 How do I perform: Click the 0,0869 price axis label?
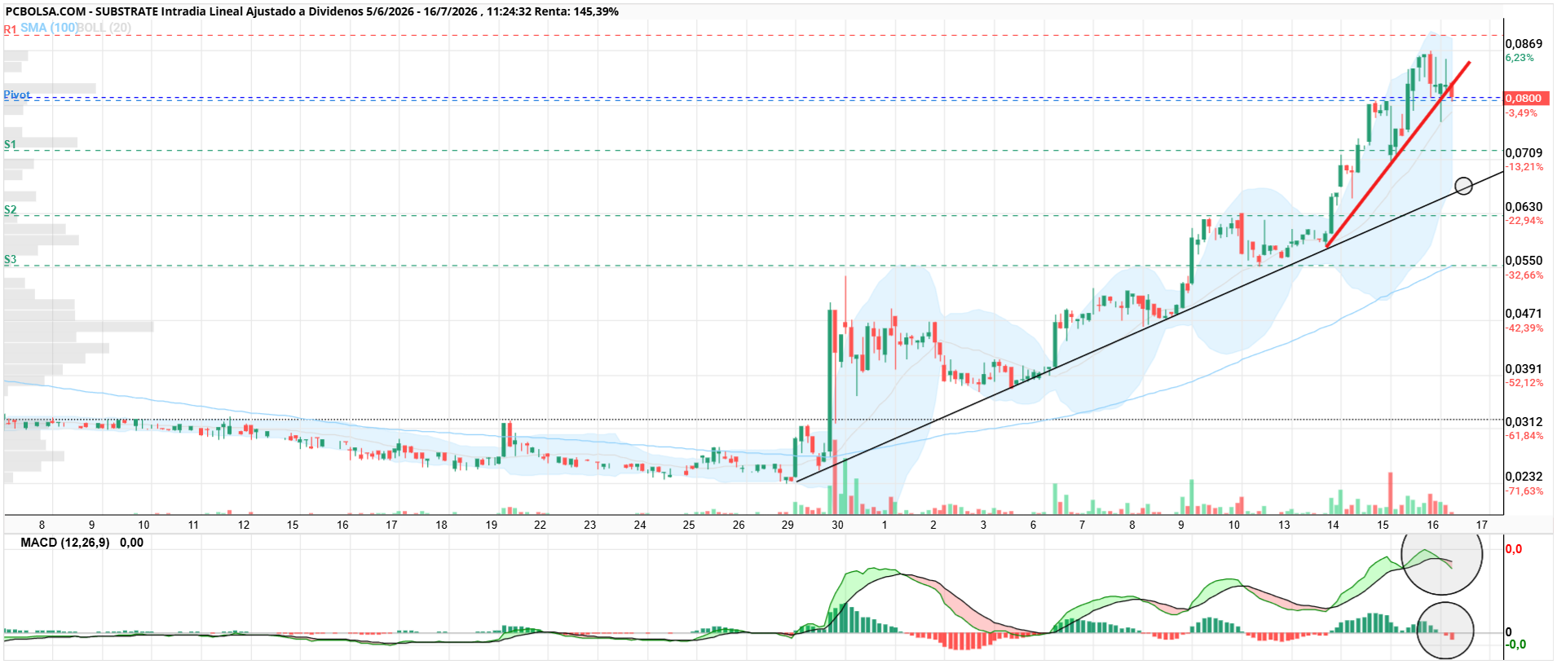[x=1524, y=43]
